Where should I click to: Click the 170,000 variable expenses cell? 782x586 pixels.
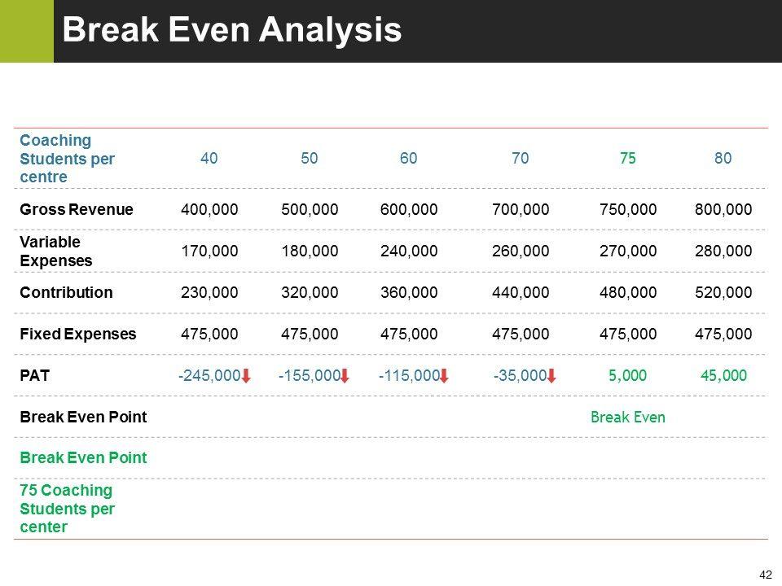[209, 251]
